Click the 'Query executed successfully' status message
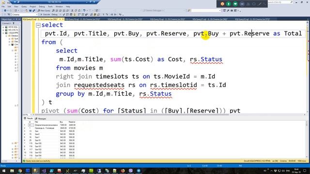 38,161
